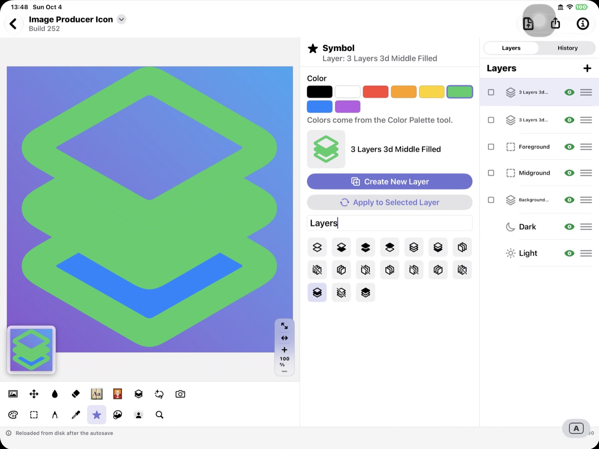Open the Info circle button

pos(583,24)
